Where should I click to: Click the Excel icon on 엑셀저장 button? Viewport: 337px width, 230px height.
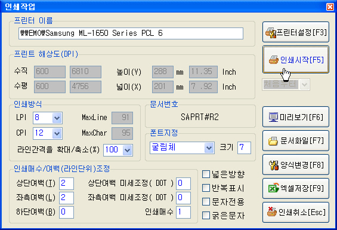tap(273, 188)
